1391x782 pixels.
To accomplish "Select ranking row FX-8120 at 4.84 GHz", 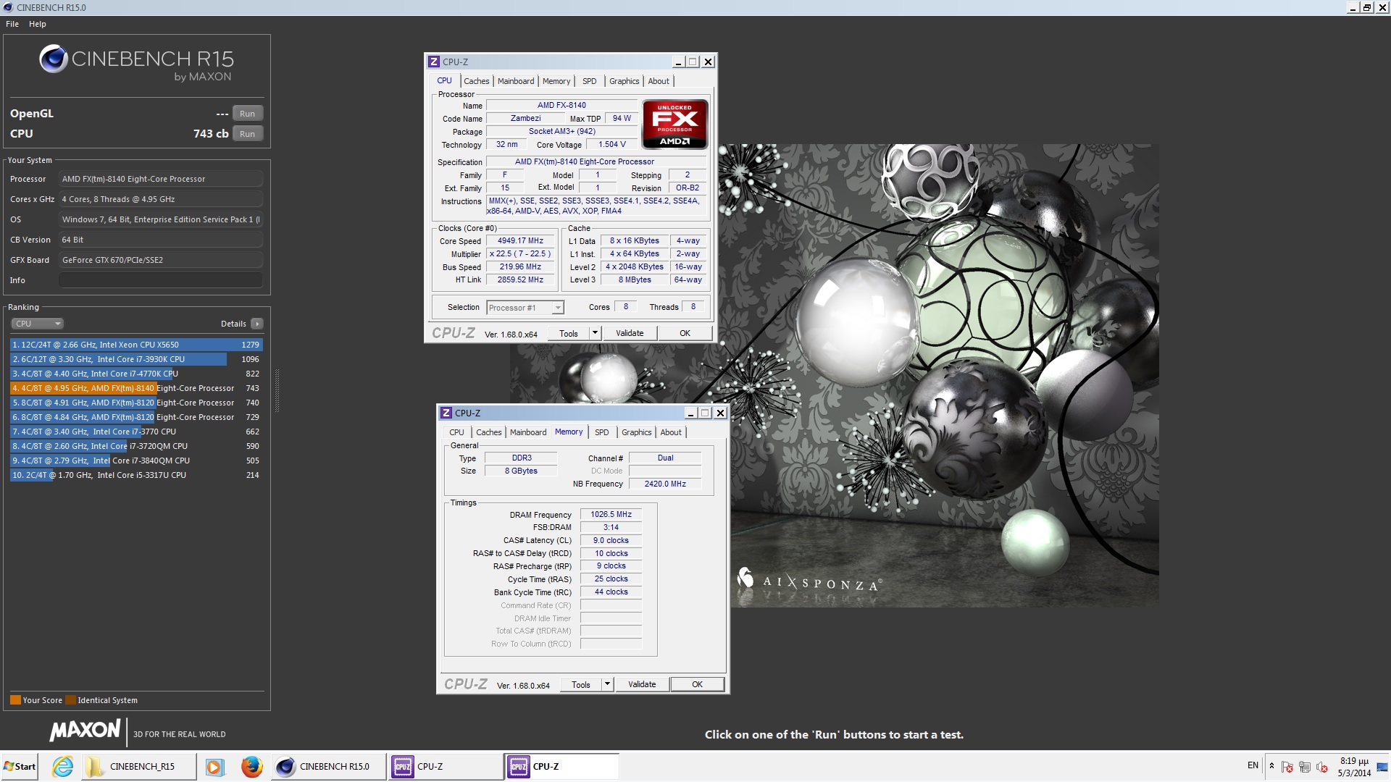I will pyautogui.click(x=136, y=417).
